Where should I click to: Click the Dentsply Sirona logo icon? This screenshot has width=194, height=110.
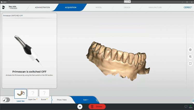(3, 7)
